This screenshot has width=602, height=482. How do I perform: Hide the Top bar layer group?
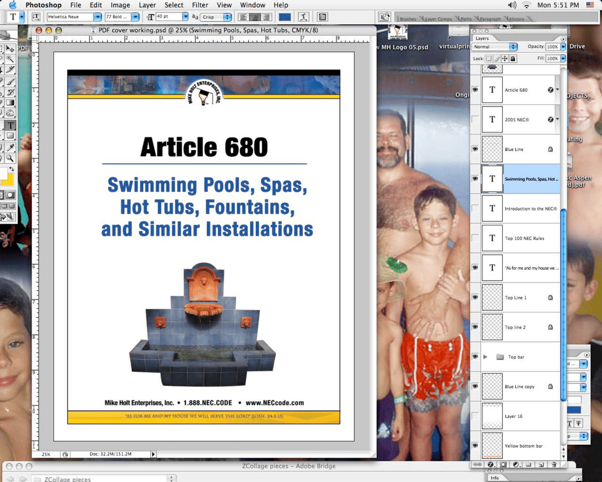pos(475,356)
